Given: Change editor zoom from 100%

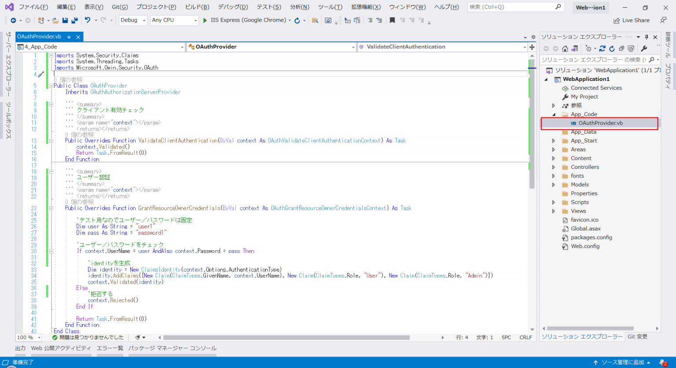Looking at the screenshot, I should pyautogui.click(x=28, y=337).
